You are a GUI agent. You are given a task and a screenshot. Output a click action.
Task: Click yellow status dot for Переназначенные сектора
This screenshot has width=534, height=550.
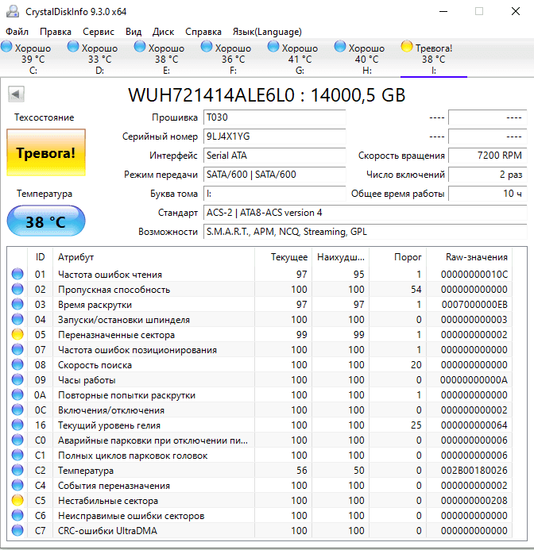pyautogui.click(x=17, y=335)
